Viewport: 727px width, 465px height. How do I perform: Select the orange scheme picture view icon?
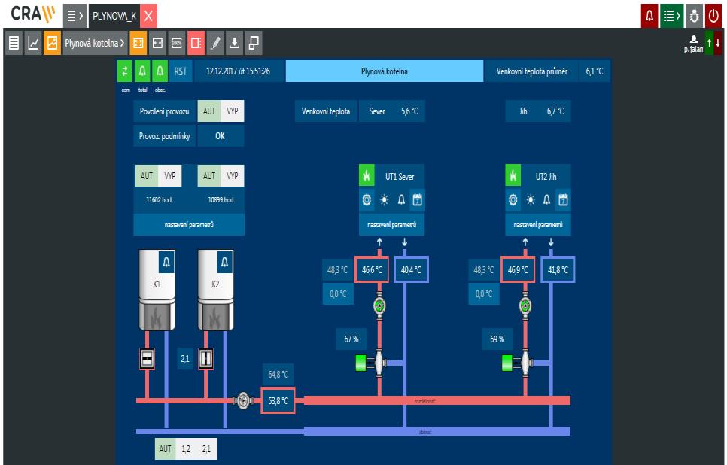coord(53,43)
